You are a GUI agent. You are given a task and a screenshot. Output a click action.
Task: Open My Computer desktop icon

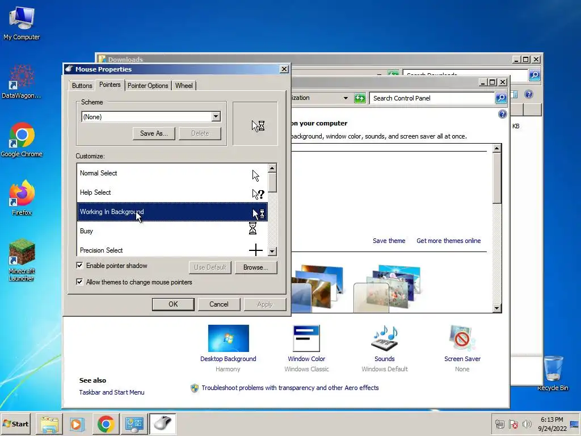coord(22,23)
